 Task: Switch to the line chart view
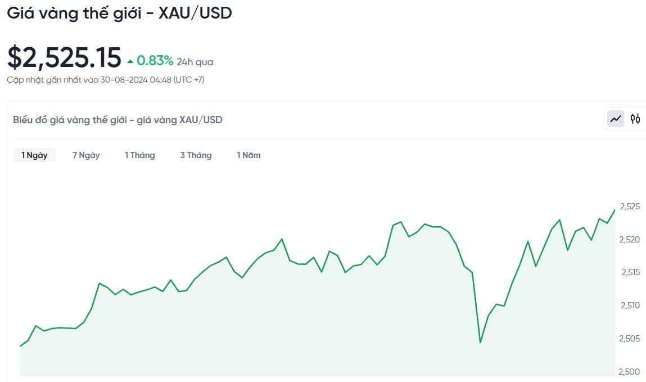coord(616,119)
